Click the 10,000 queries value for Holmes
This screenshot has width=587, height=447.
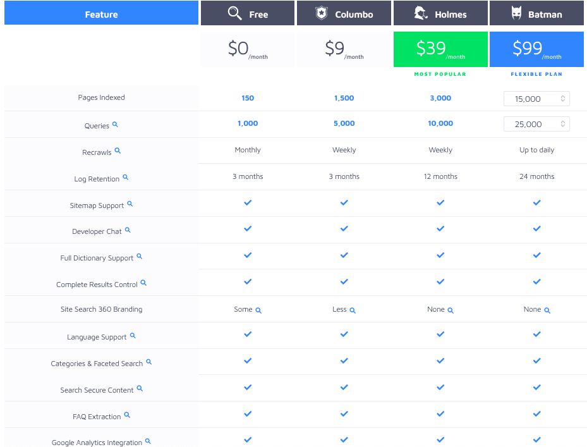click(x=440, y=124)
